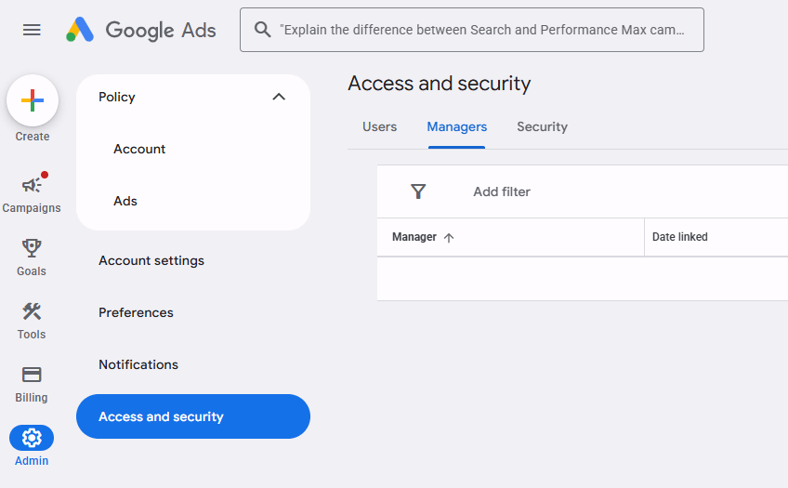Collapse the Policy section chevron
Image resolution: width=788 pixels, height=488 pixels.
pos(279,97)
